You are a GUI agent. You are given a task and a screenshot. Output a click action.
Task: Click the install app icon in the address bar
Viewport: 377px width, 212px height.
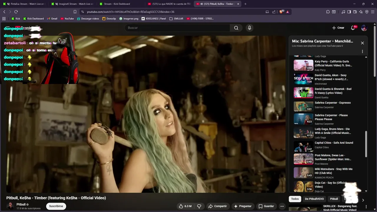pos(267,12)
